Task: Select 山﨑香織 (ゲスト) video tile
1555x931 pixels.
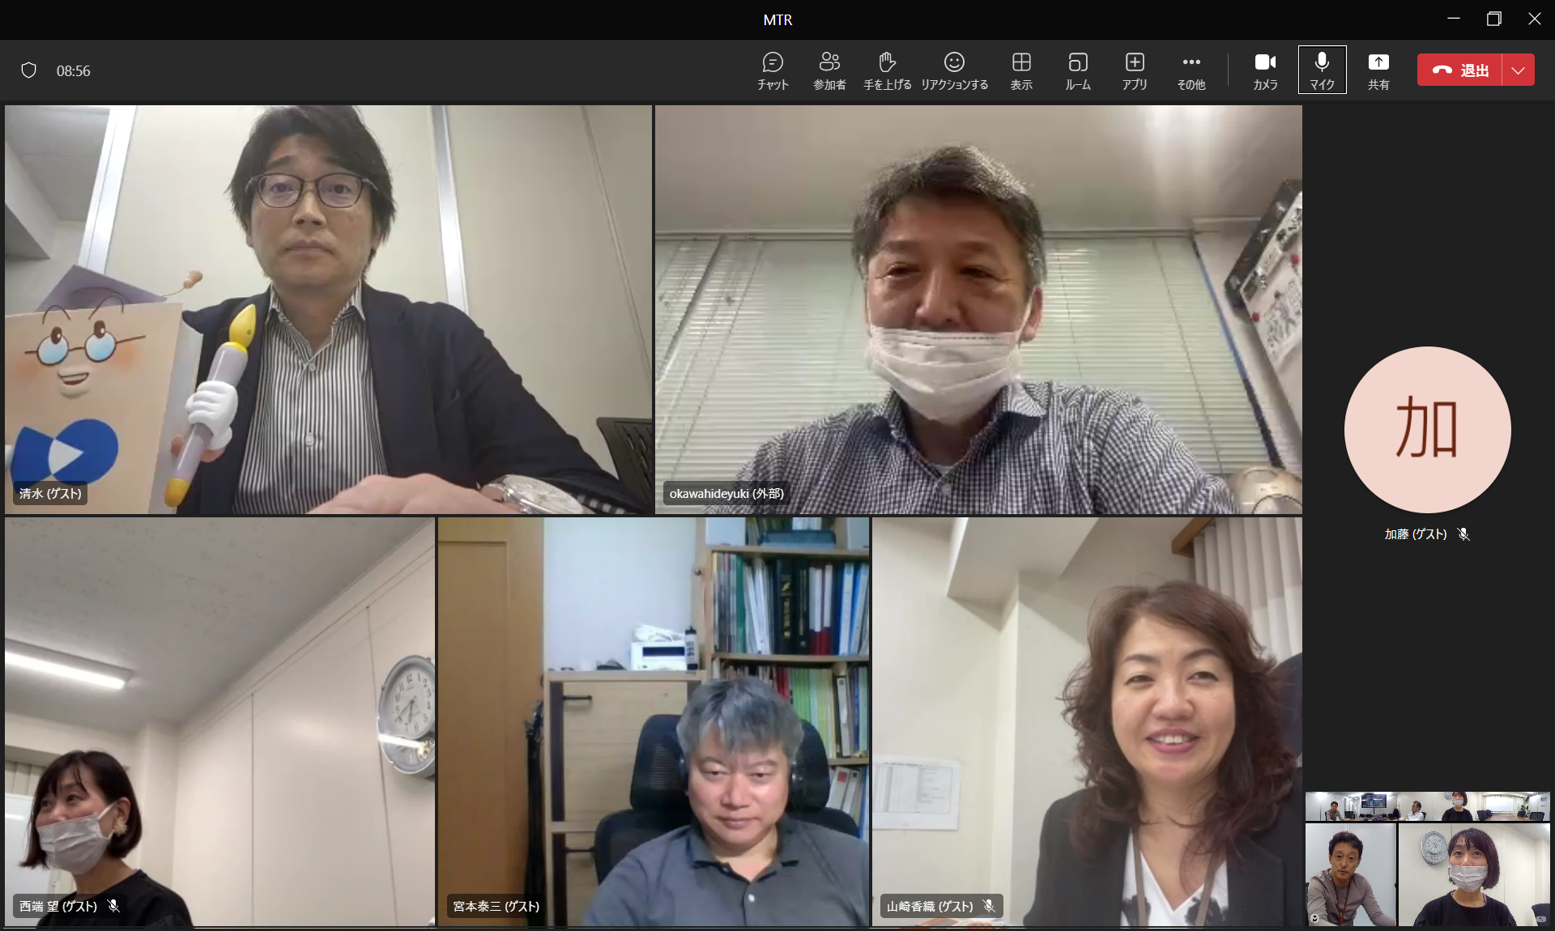Action: 1087,722
